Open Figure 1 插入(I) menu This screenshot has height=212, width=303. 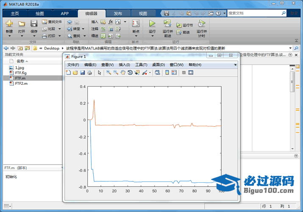124,65
